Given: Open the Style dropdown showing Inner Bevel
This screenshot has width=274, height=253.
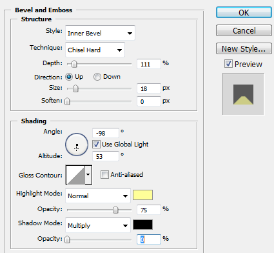Looking at the screenshot, I should coord(100,33).
